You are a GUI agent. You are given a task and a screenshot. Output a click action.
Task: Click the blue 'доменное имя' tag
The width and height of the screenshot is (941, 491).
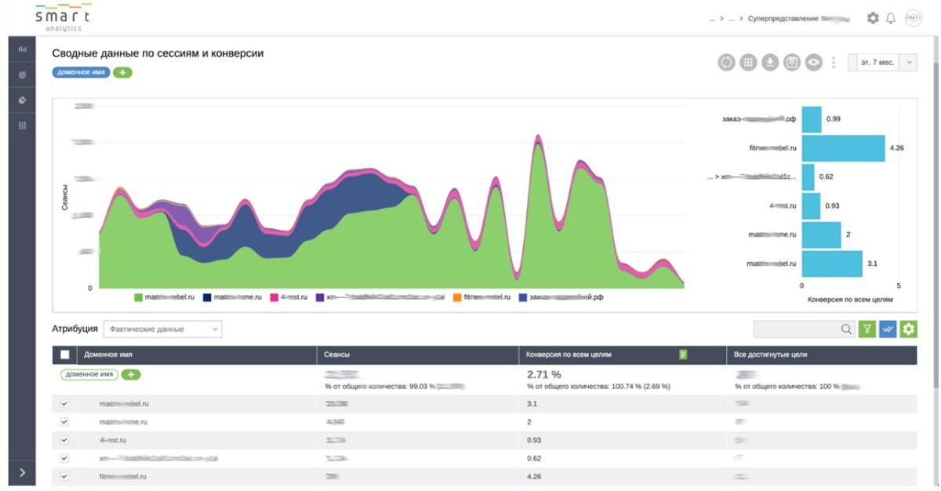[81, 72]
